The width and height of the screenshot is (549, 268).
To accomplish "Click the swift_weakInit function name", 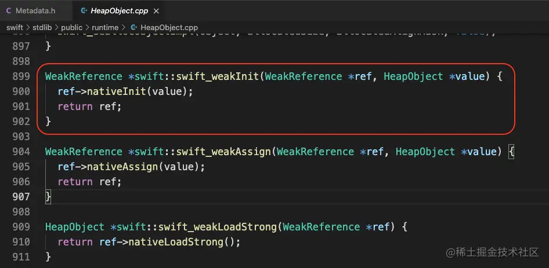I will click(217, 76).
